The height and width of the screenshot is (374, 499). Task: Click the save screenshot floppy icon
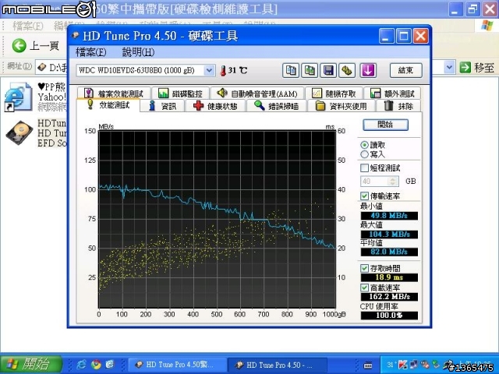coord(328,70)
